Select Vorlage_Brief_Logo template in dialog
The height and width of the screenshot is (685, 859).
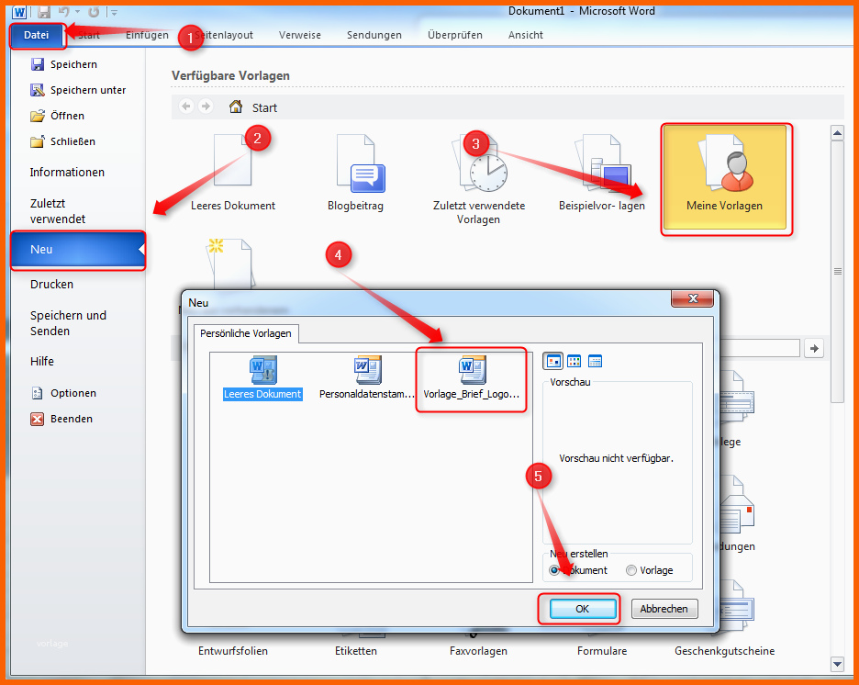pyautogui.click(x=472, y=378)
